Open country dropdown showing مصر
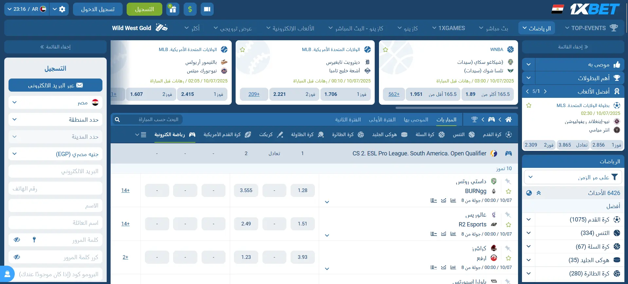 [55, 102]
